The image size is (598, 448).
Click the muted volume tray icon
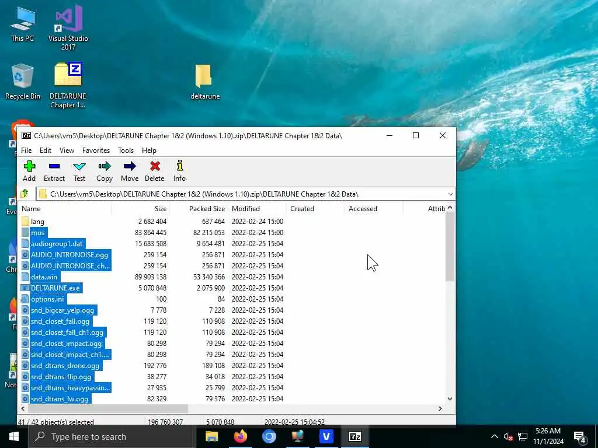508,436
